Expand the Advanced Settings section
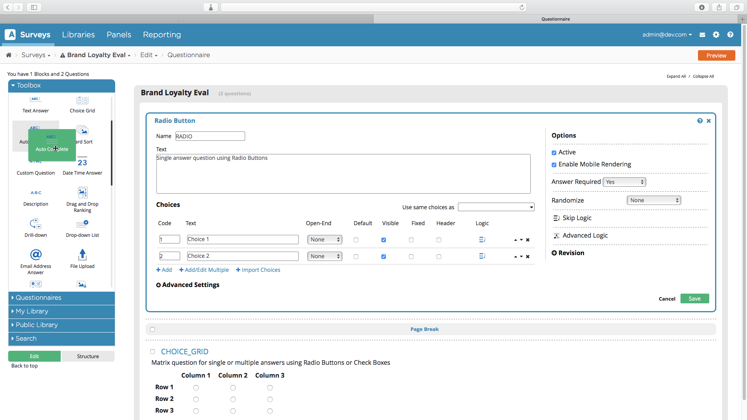The width and height of the screenshot is (747, 420). pyautogui.click(x=188, y=285)
